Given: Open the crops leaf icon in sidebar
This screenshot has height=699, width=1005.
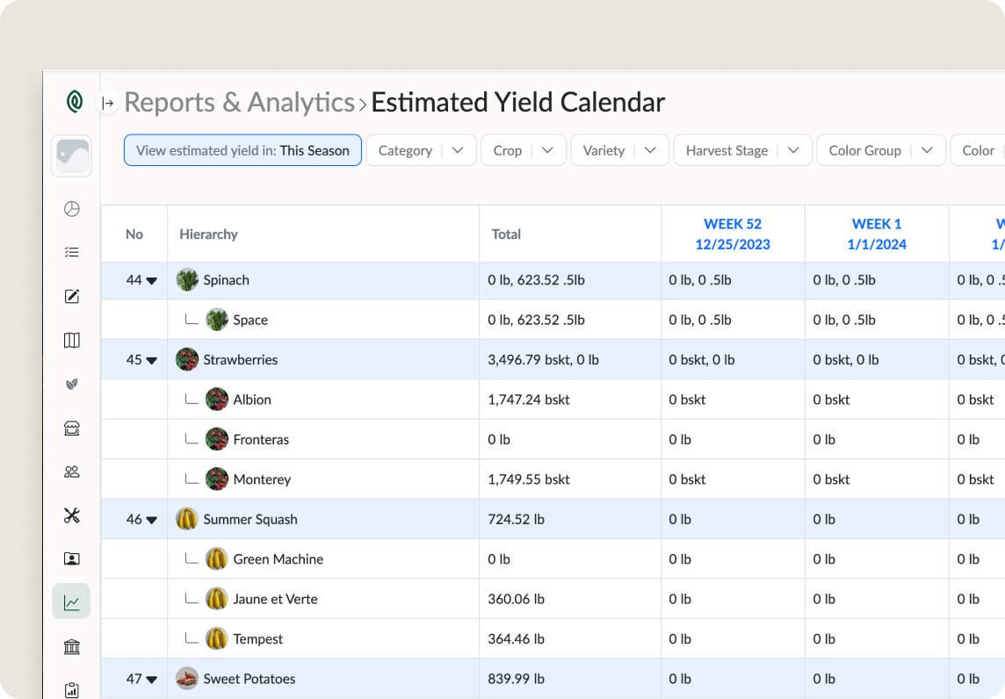Looking at the screenshot, I should point(72,384).
